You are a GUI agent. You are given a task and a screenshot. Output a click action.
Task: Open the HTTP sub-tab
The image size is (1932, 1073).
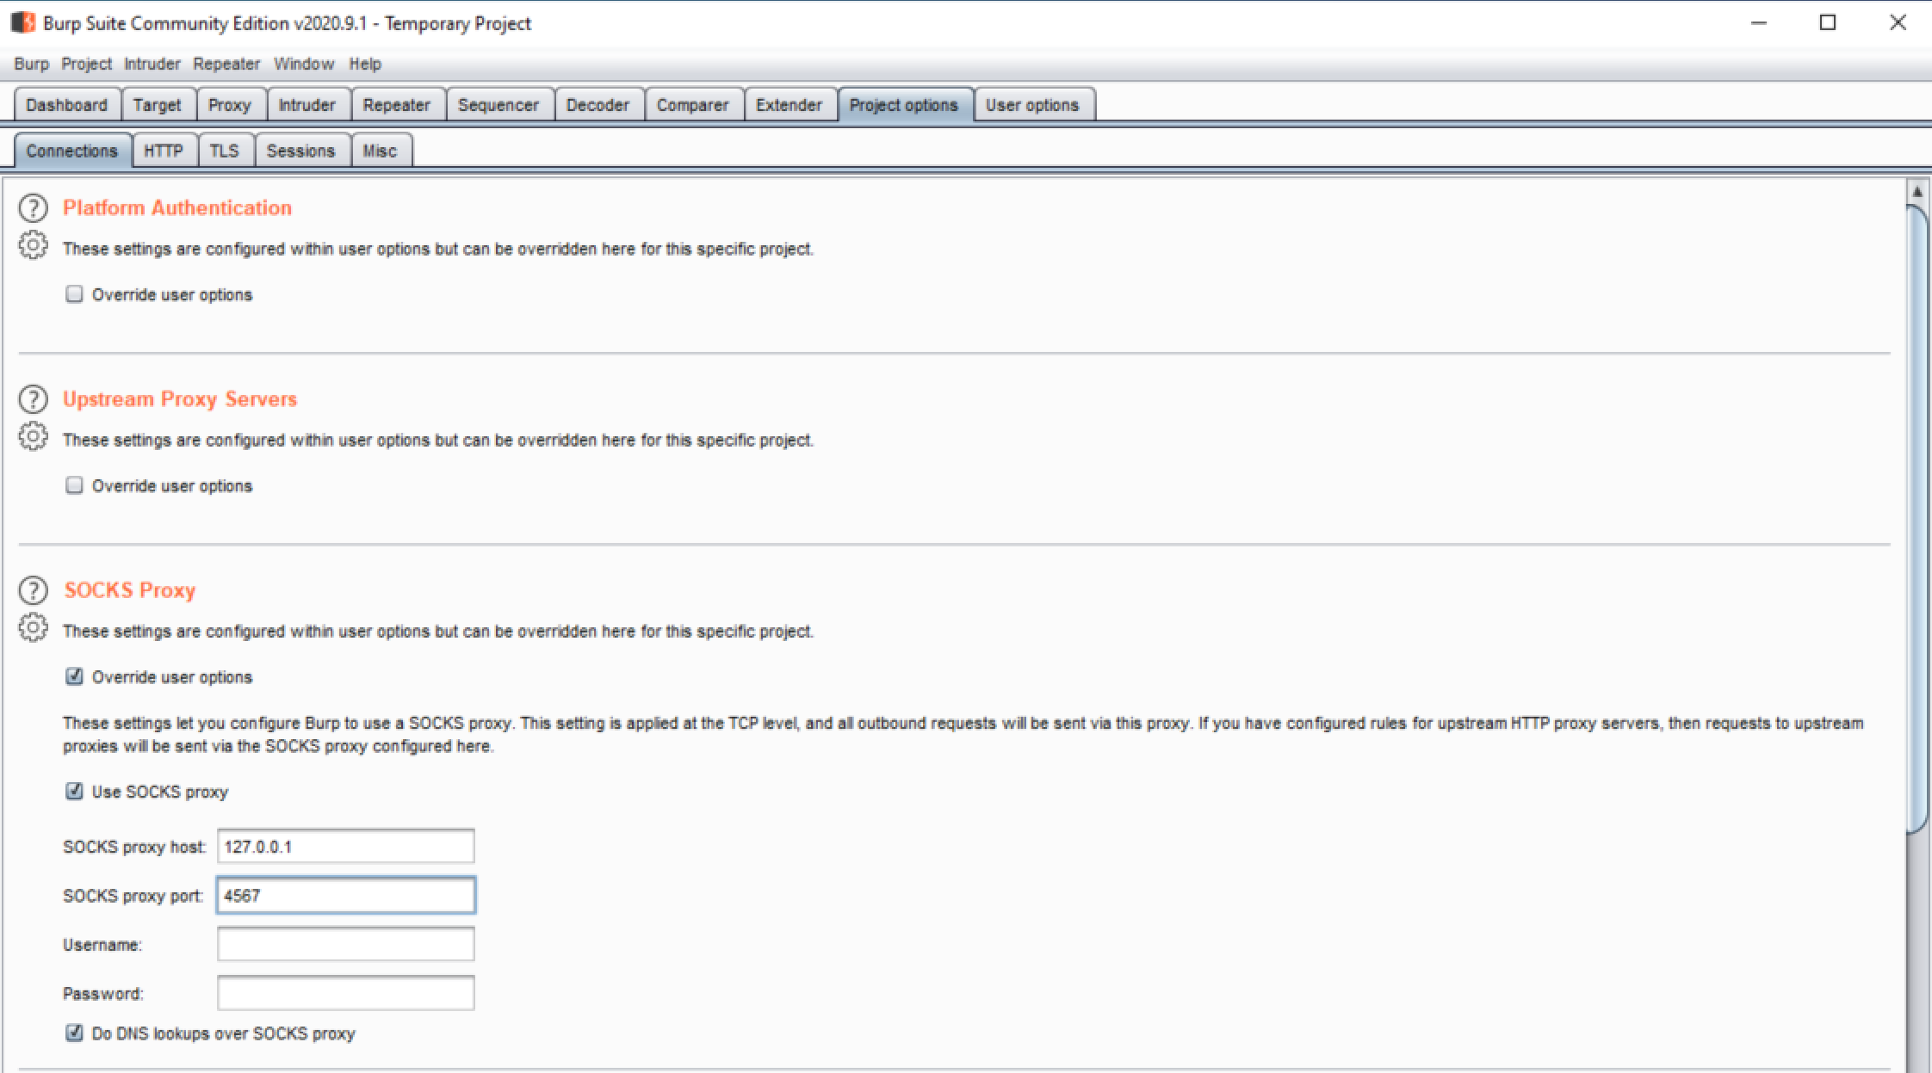coord(164,151)
